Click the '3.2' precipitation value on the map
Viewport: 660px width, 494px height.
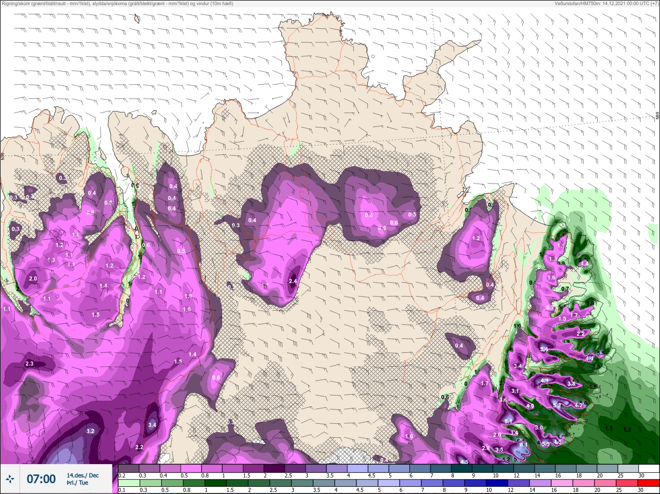click(90, 431)
